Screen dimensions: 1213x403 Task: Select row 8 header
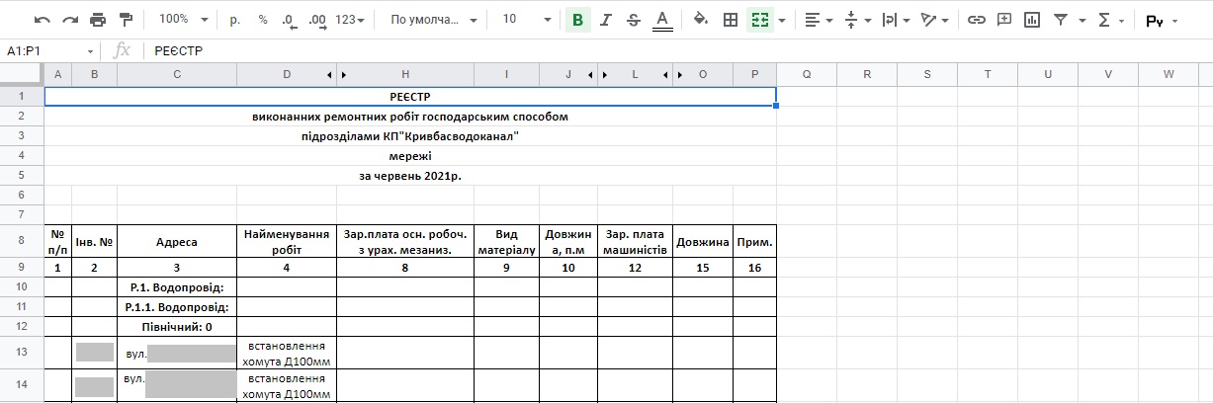(21, 241)
